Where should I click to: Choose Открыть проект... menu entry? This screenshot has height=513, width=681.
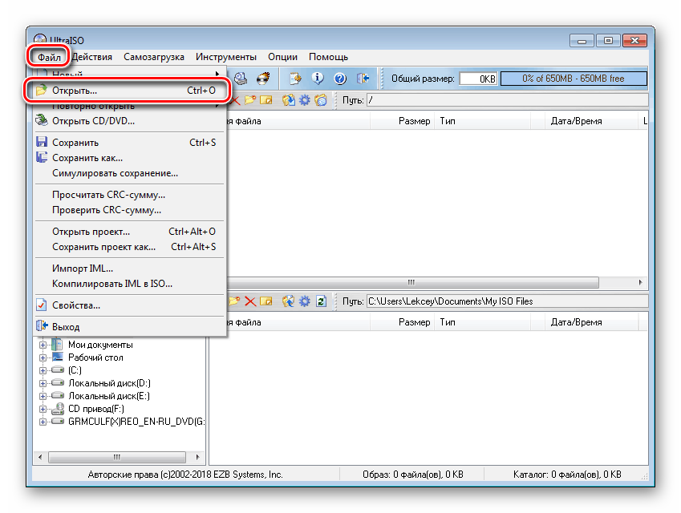[129, 232]
